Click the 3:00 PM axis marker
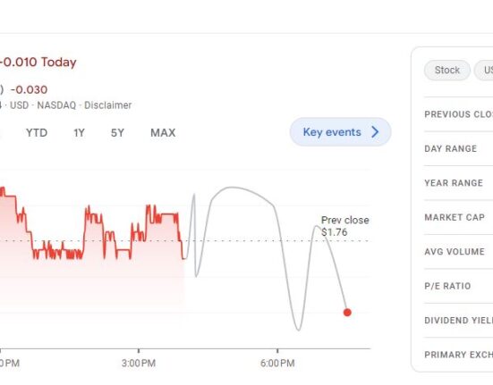This screenshot has height=385, width=493. (139, 364)
